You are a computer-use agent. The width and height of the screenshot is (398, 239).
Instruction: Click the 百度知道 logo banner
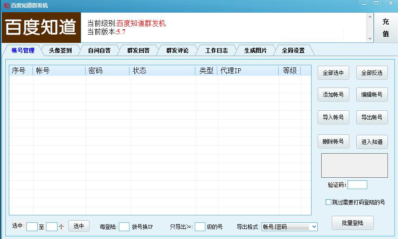(41, 27)
